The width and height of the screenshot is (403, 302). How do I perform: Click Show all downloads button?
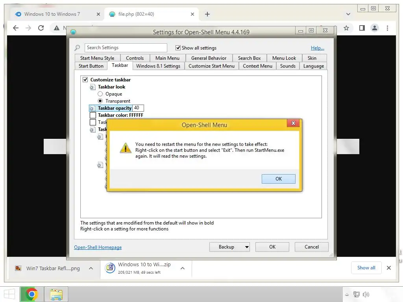click(x=366, y=268)
